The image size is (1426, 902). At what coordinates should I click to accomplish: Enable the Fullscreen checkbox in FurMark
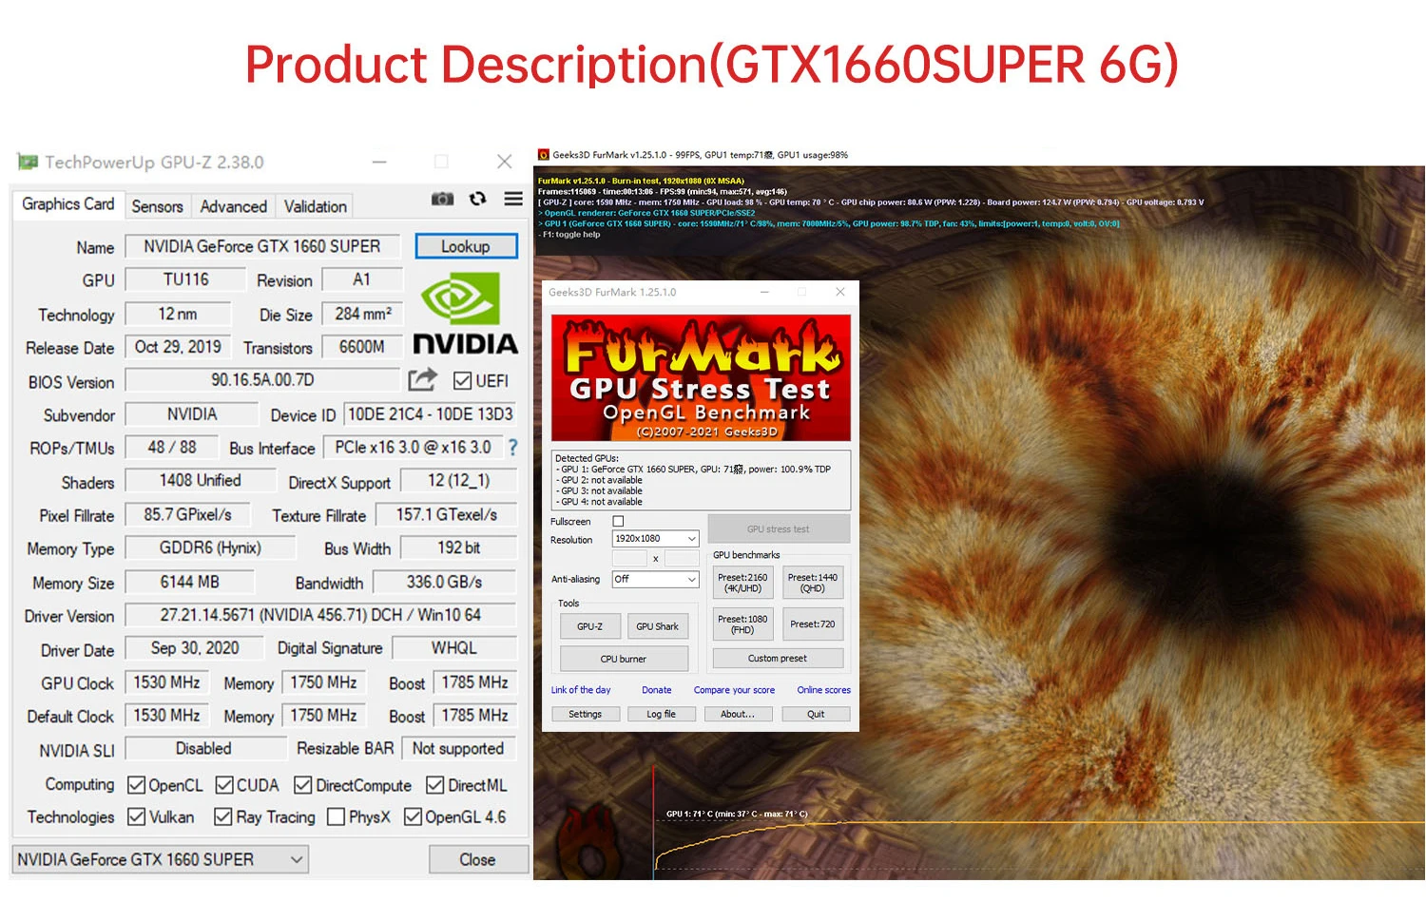tap(619, 521)
